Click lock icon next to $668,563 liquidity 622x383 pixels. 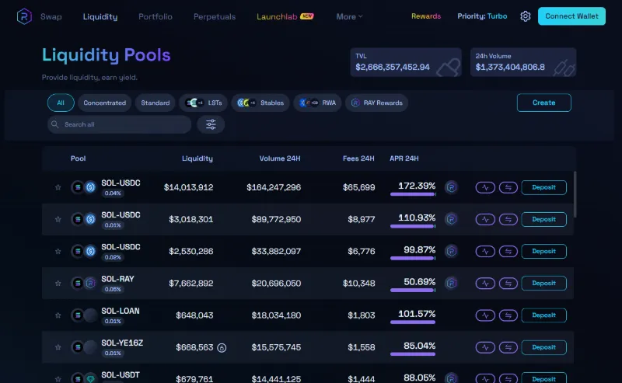tap(222, 348)
